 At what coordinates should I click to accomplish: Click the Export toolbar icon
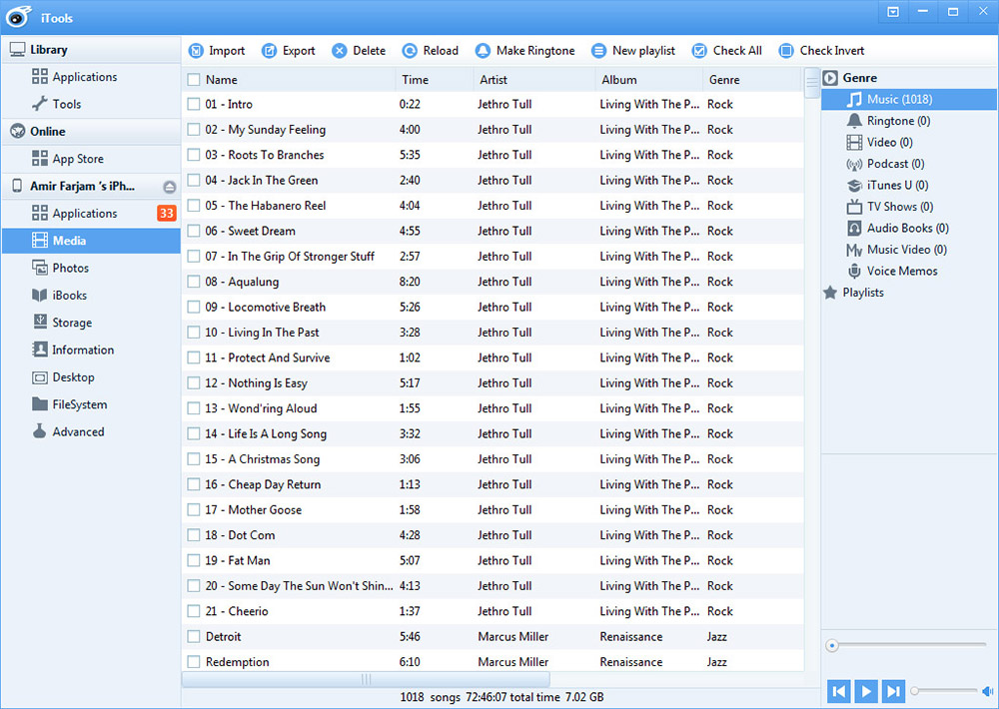[270, 51]
